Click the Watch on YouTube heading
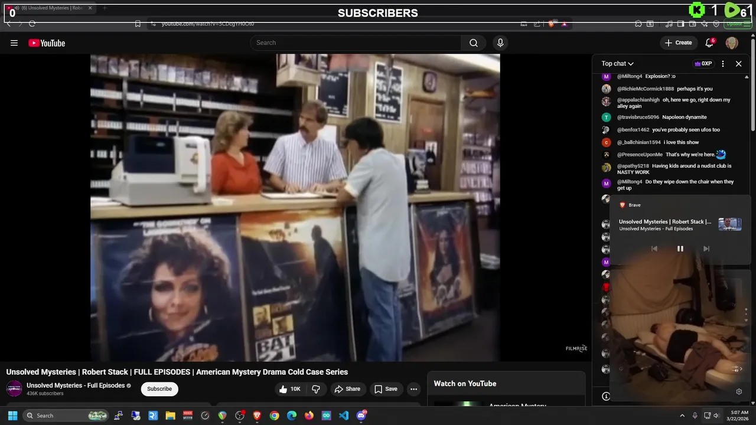This screenshot has height=425, width=756. (465, 384)
